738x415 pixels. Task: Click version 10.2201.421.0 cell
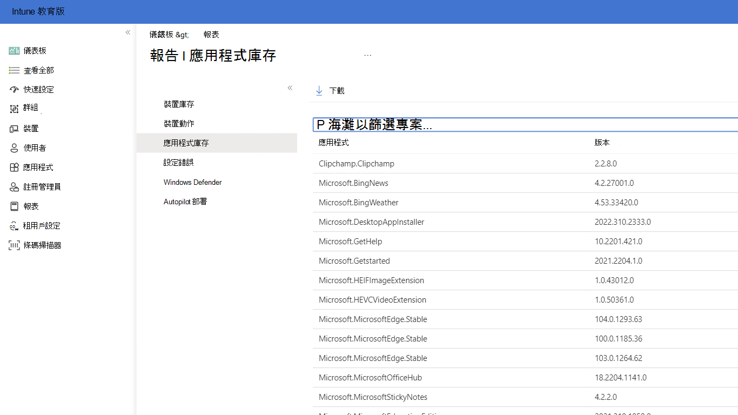tap(619, 242)
